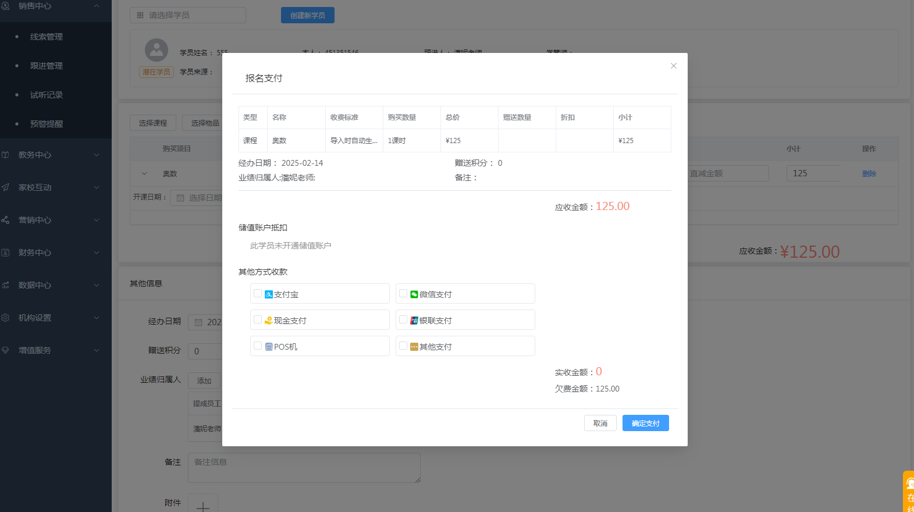The width and height of the screenshot is (914, 512).
Task: Click the student avatar icon
Action: pos(157,51)
